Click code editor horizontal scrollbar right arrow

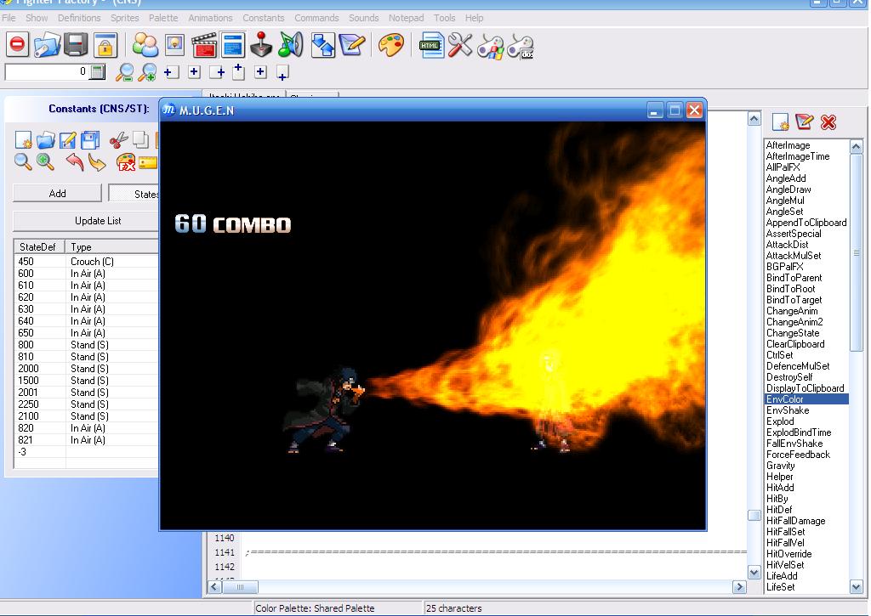click(x=739, y=586)
